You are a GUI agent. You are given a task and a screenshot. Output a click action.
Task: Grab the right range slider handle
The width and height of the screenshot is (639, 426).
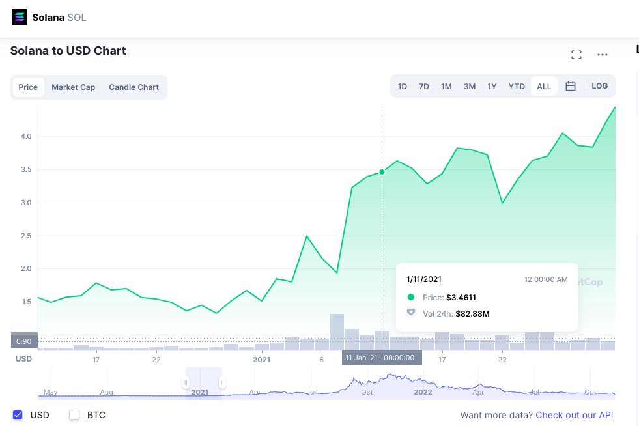222,383
